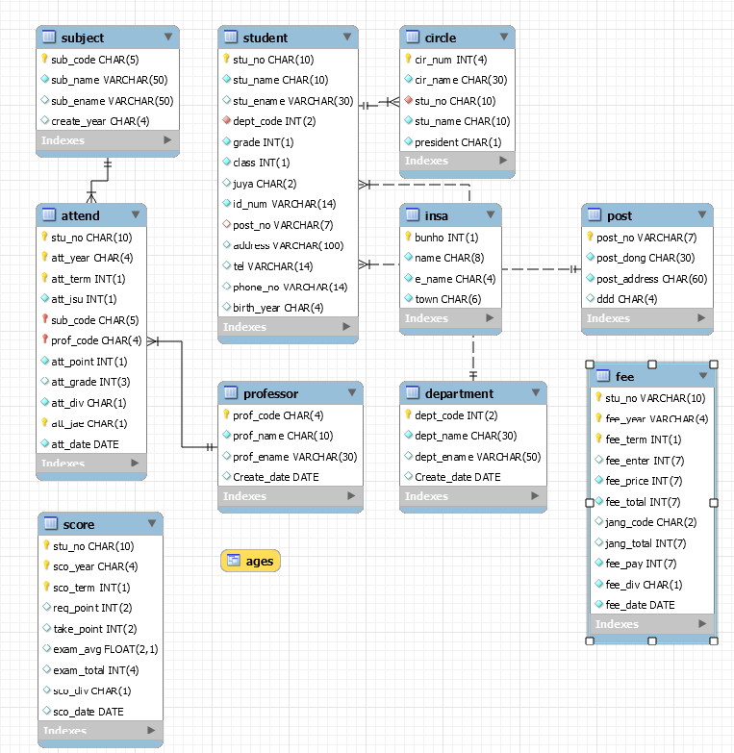Click the dept_code foreign key icon in student
Image resolution: width=734 pixels, height=753 pixels.
tap(227, 120)
